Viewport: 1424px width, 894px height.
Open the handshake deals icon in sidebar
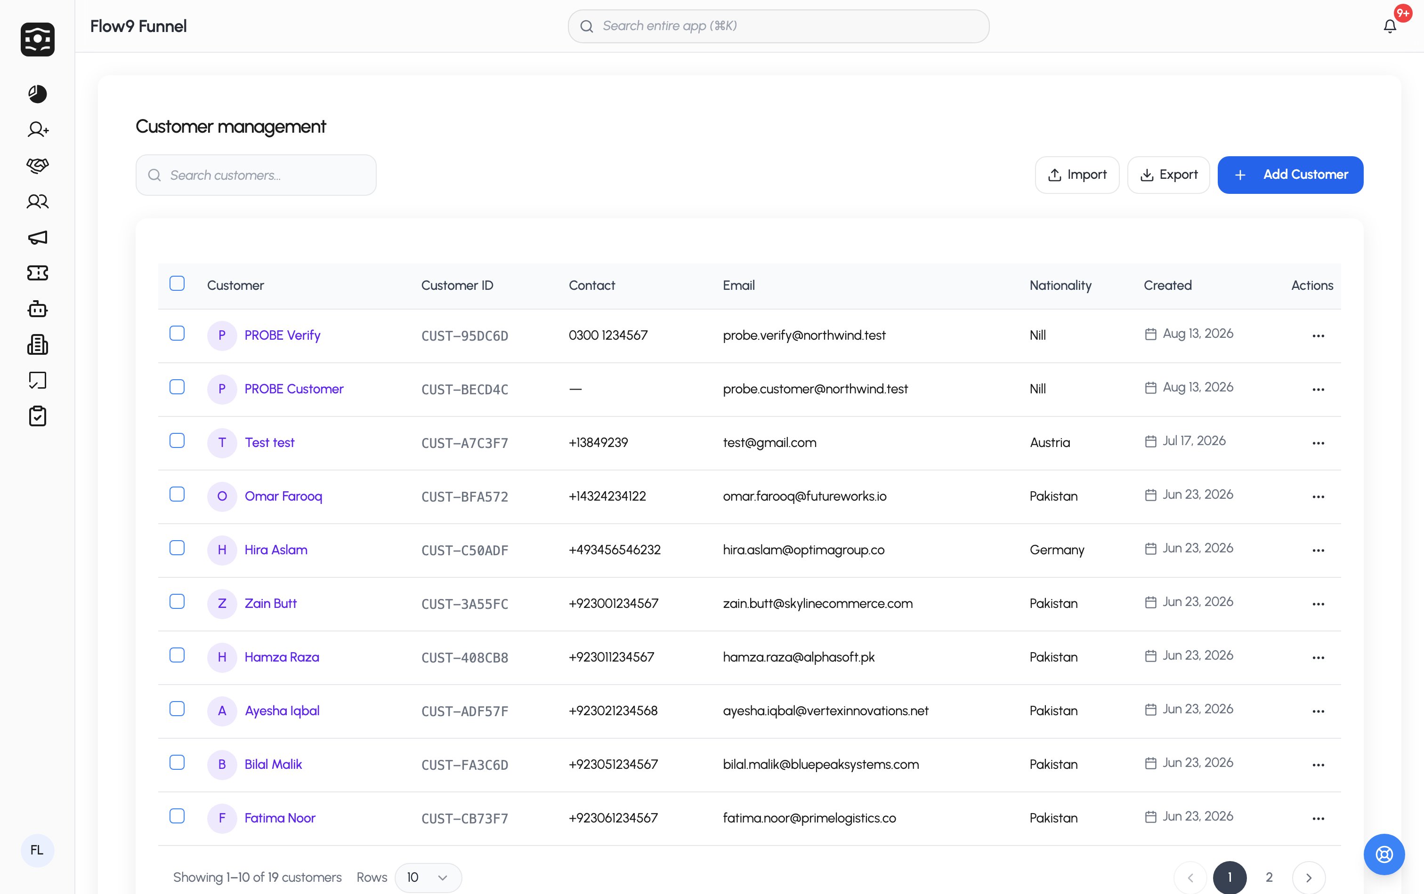coord(37,166)
